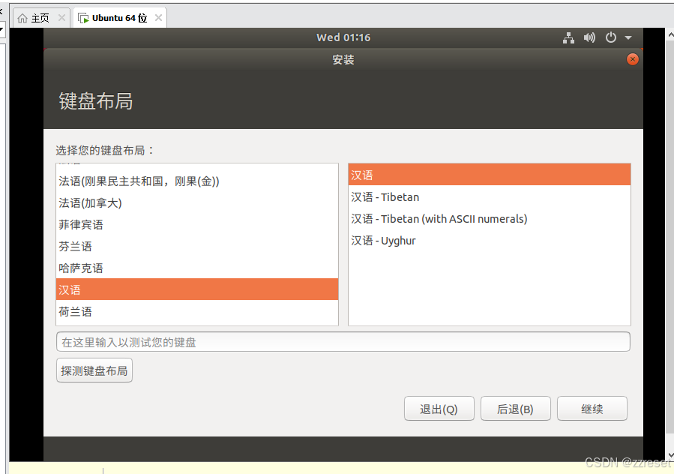
Task: Click the 退出(Q) button
Action: (439, 409)
